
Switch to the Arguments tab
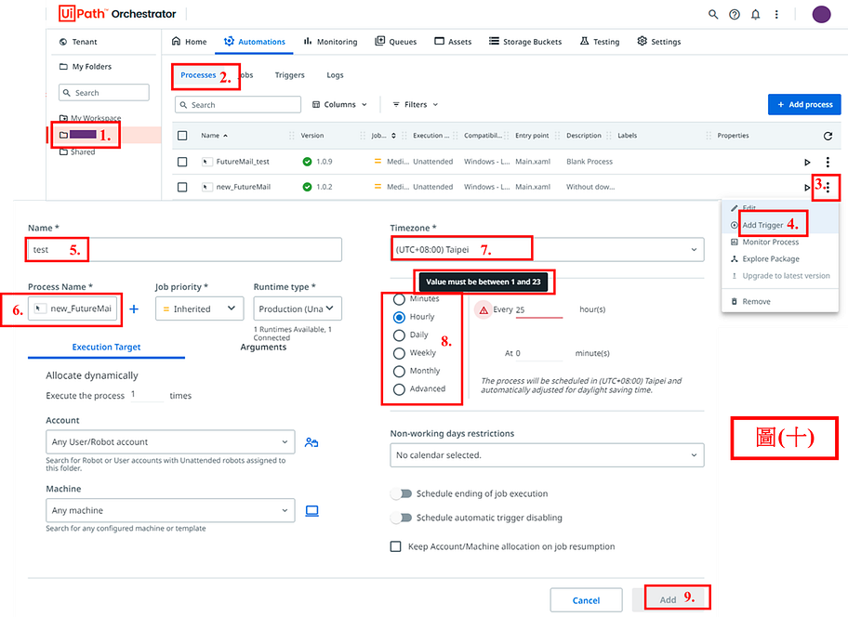(x=263, y=348)
